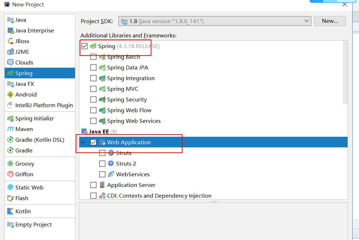
Task: Tick the WebServices checkbox
Action: tap(103, 174)
